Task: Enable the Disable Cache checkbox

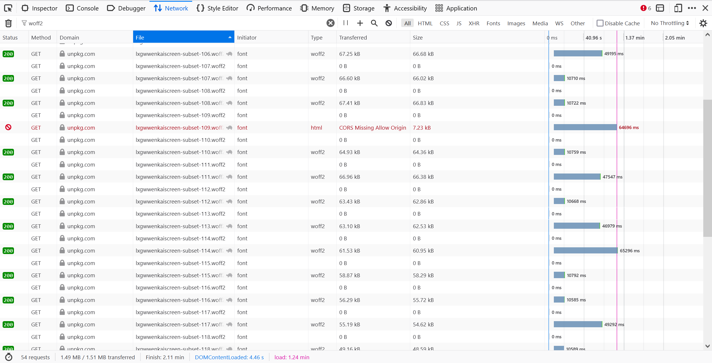Action: pos(600,23)
